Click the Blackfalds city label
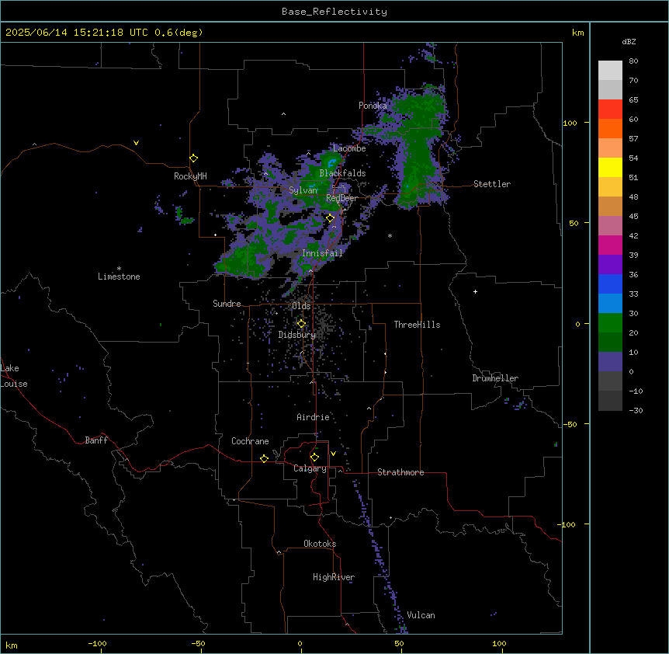This screenshot has height=654, width=669. pos(342,173)
